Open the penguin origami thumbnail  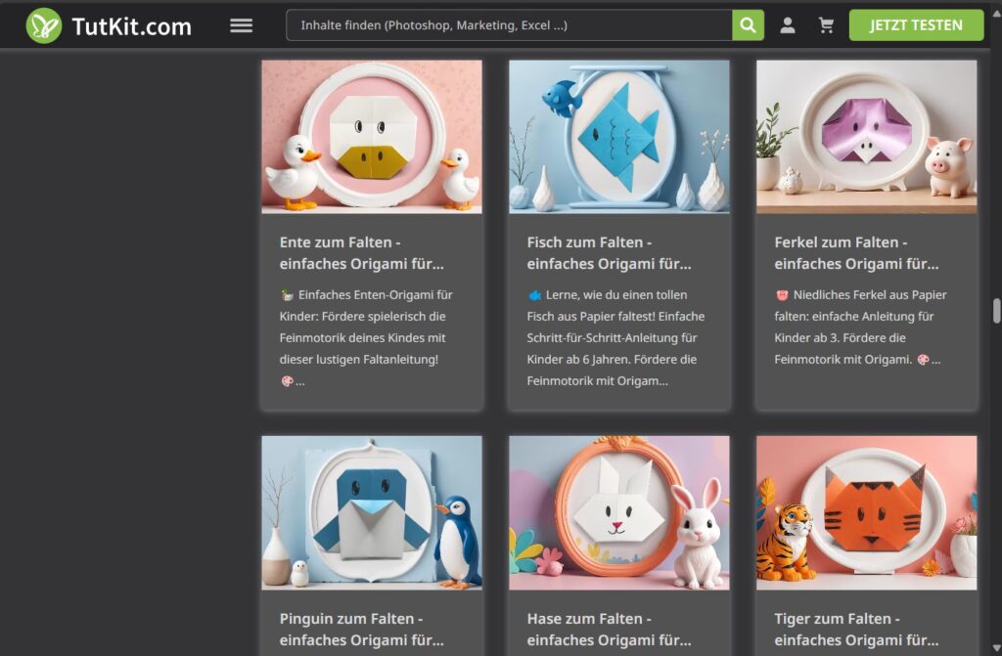[x=372, y=513]
